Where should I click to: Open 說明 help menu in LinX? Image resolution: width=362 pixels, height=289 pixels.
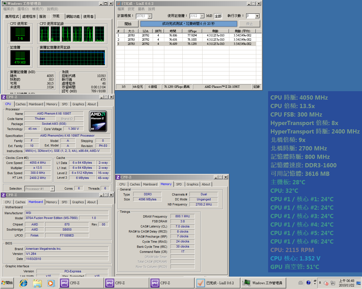(x=152, y=9)
